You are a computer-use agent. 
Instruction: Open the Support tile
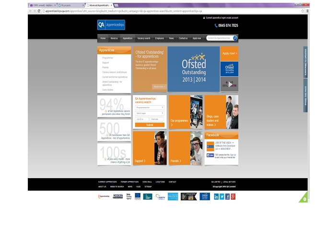pos(150,148)
